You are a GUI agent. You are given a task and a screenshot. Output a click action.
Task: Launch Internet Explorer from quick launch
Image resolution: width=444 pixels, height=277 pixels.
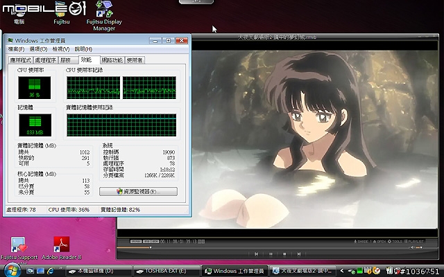point(51,271)
